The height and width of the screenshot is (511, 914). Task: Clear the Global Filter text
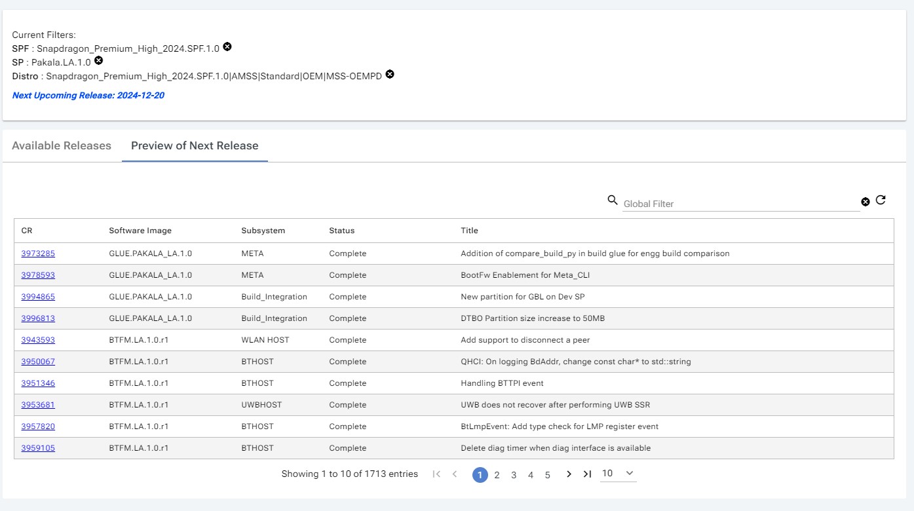(865, 202)
